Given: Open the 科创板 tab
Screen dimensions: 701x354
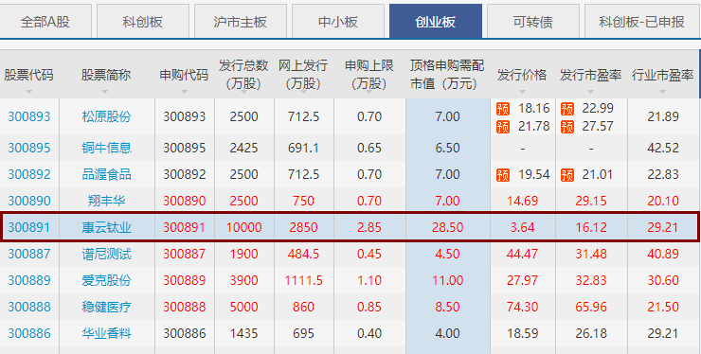Looking at the screenshot, I should pyautogui.click(x=143, y=21).
